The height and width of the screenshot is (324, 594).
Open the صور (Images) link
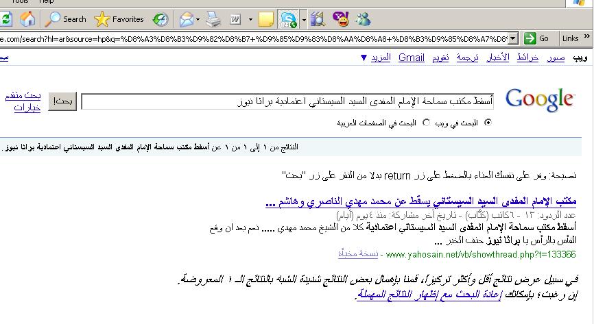tap(556, 58)
